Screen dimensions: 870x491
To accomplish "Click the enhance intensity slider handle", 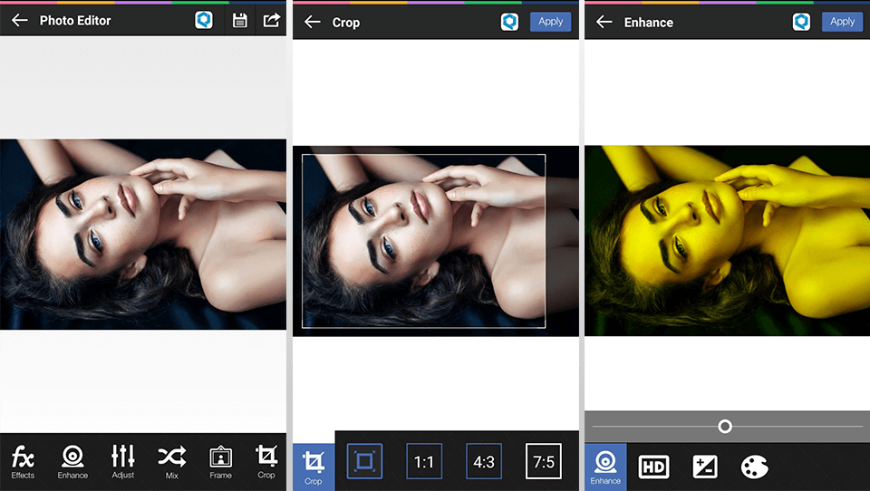I will 725,426.
